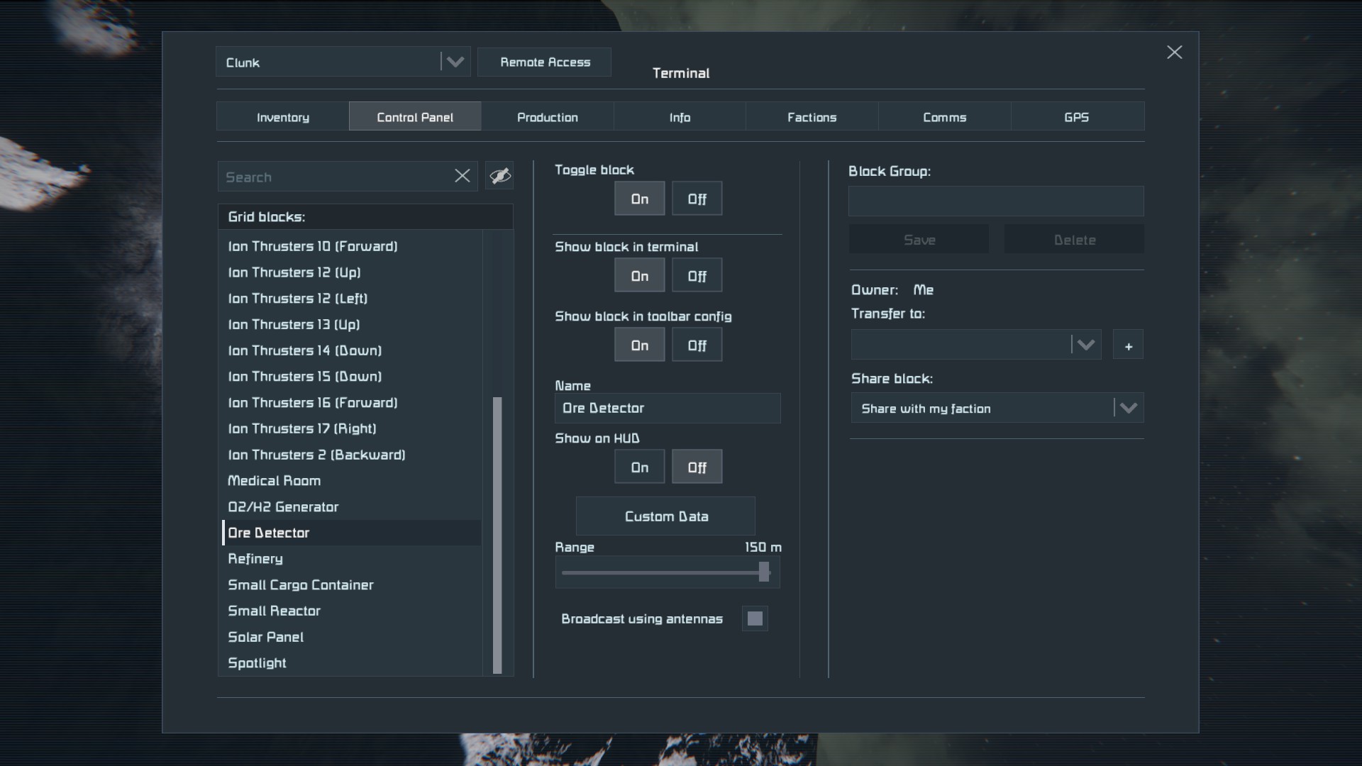Open the GPS tab
This screenshot has width=1362, height=766.
coord(1076,117)
